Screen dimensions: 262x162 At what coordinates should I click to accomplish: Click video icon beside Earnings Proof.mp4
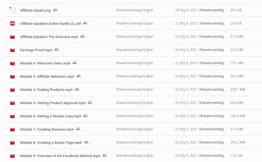pos(12,50)
